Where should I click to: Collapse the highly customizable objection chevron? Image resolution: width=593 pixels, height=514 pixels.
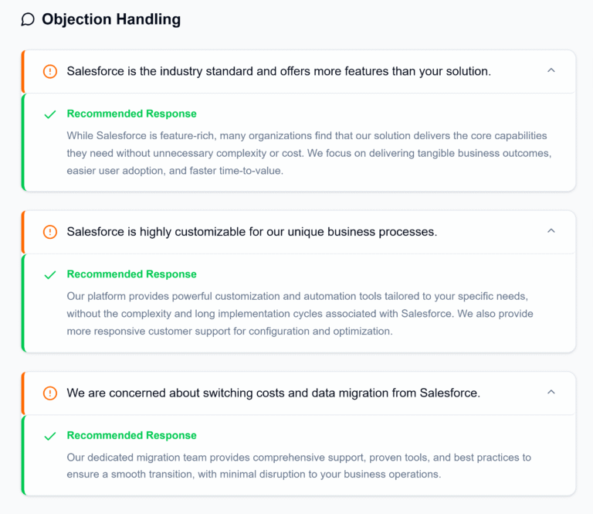(551, 231)
